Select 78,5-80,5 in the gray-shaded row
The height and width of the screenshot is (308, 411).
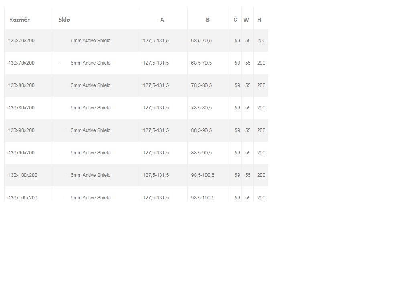[x=201, y=85]
